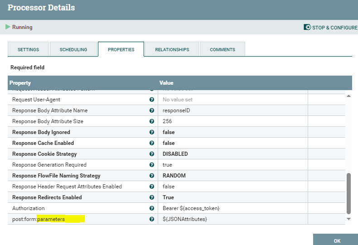The height and width of the screenshot is (245, 358).
Task: Click help icon for post:form:parameters property
Action: 152,219
